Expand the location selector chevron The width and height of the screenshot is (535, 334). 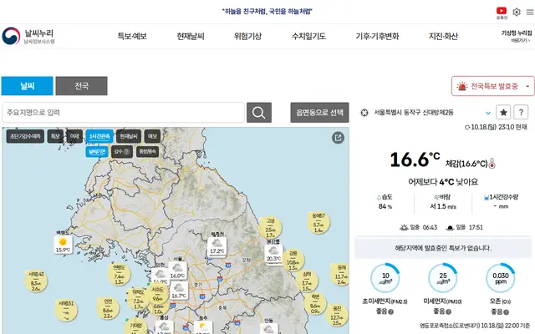pos(488,113)
